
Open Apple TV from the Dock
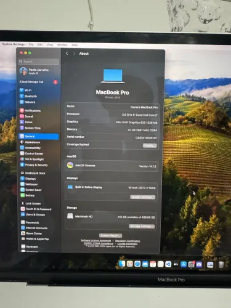176,264
